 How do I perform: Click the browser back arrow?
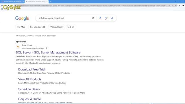tap(2, 5)
